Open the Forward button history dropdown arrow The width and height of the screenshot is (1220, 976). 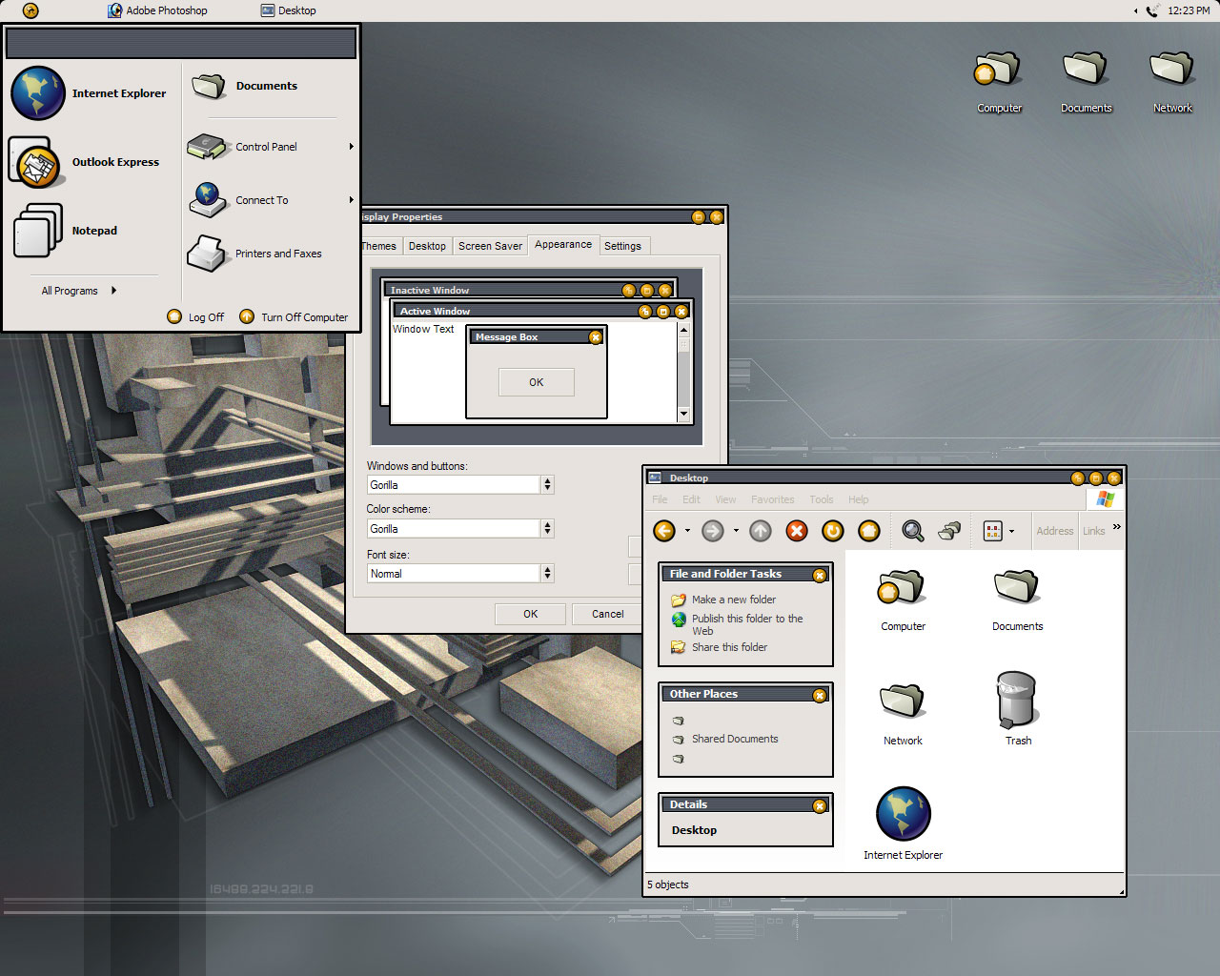click(x=736, y=532)
